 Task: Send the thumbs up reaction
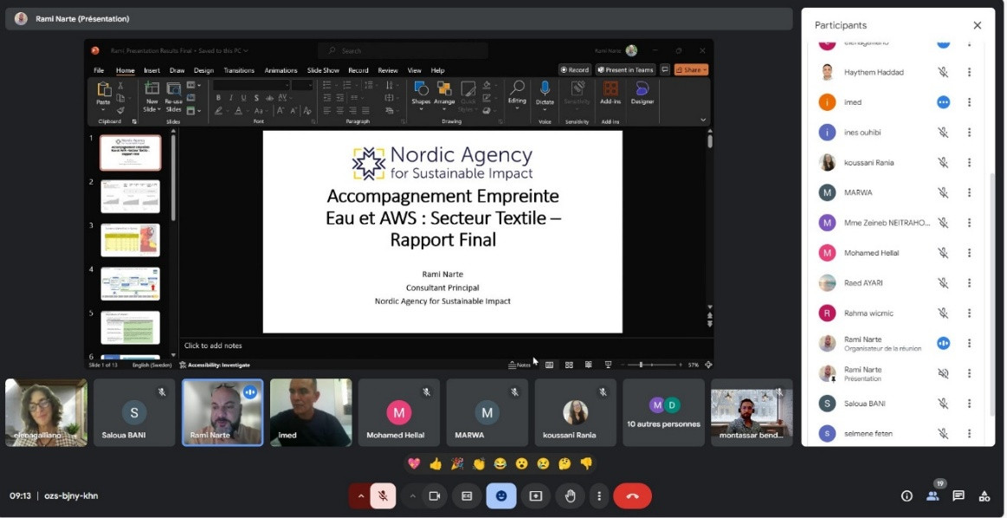coord(436,463)
